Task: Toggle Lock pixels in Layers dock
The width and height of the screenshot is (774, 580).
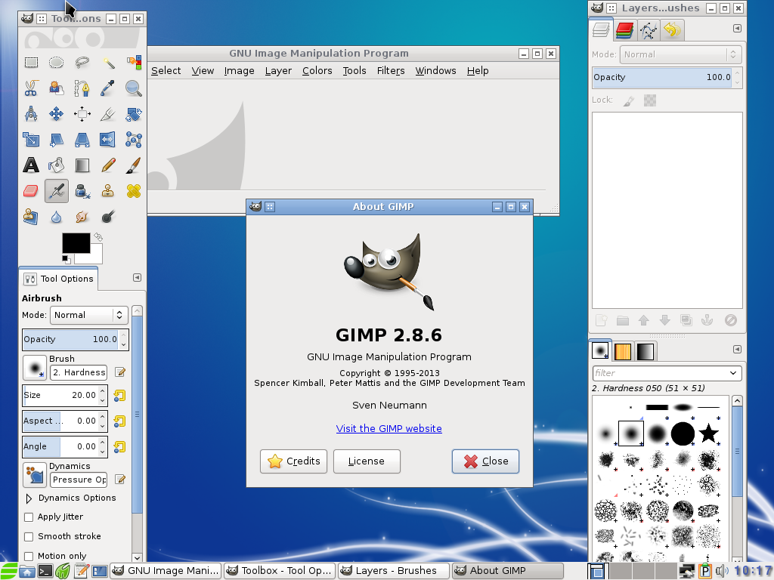Action: pyautogui.click(x=628, y=100)
